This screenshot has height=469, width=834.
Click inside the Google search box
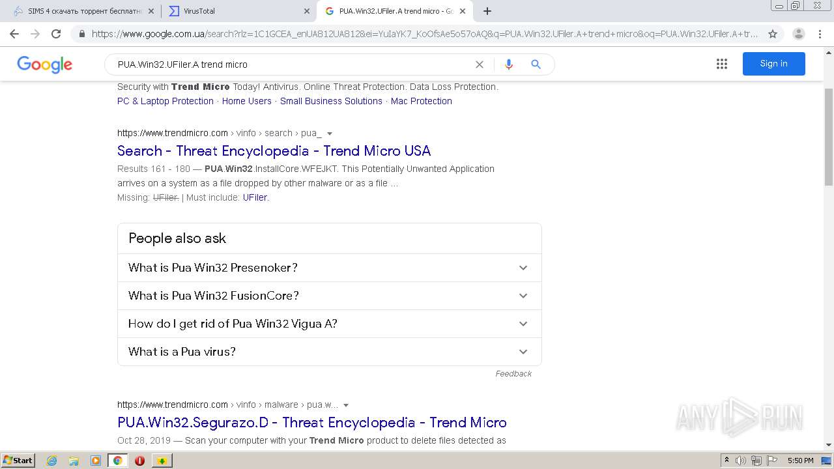coord(293,64)
